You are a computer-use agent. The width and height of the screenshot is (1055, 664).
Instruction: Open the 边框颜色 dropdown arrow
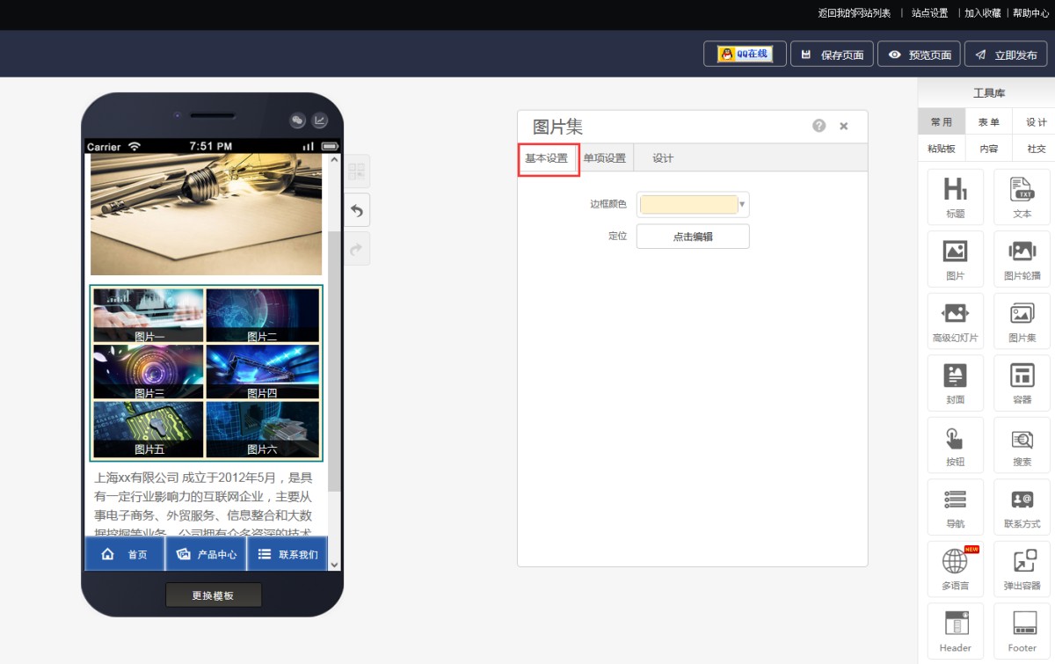(x=743, y=204)
